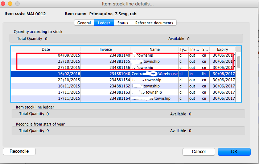This screenshot has height=164, width=259.
Task: Click the Name column header
Action: pos(155,49)
